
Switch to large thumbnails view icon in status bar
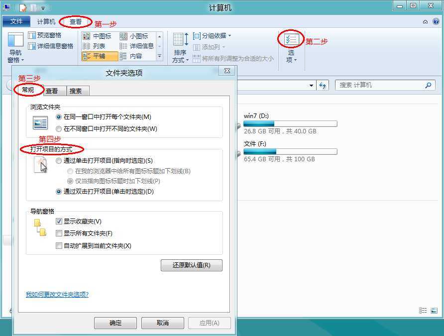[434, 311]
